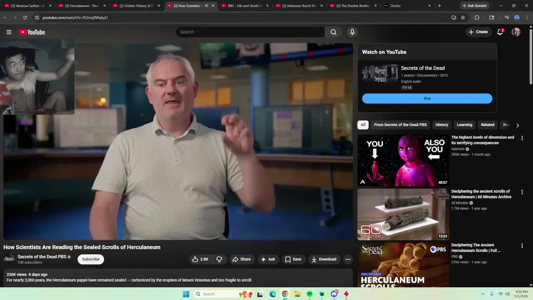Screen dimensions: 533x300
Task: Dislike the video with thumbs down
Action: [x=219, y=259]
